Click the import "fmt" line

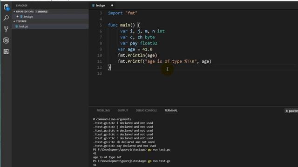coord(122,13)
